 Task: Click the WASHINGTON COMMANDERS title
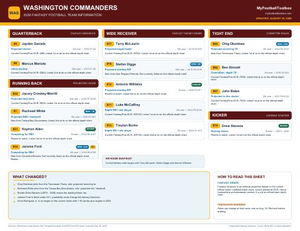coord(71,8)
